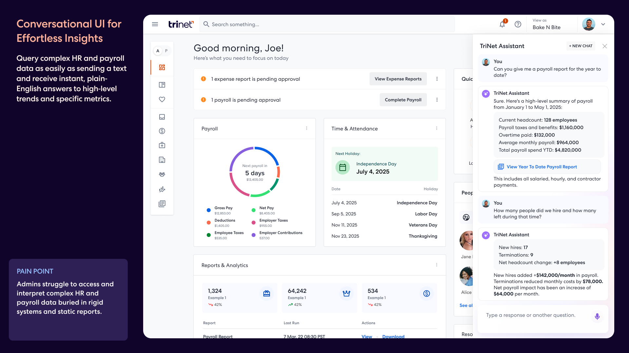The image size is (629, 353).
Task: Open the Payroll card options menu
Action: click(x=307, y=128)
